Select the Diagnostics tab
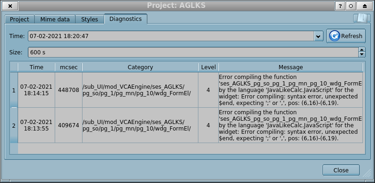 click(126, 19)
